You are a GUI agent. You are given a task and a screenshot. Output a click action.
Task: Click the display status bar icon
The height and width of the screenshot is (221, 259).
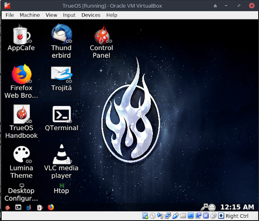click(191, 216)
